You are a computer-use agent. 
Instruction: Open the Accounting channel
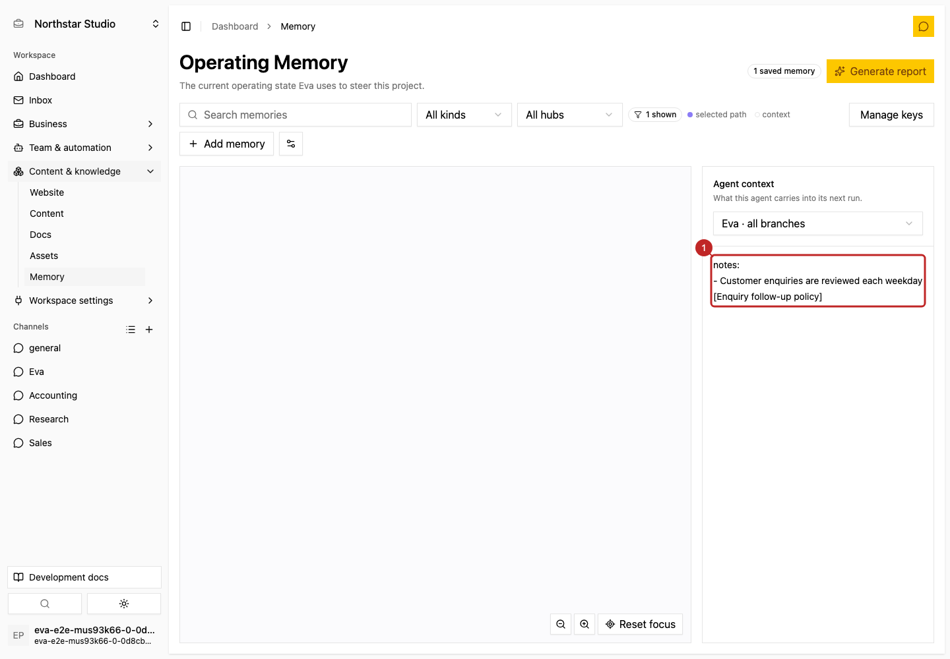click(84, 395)
